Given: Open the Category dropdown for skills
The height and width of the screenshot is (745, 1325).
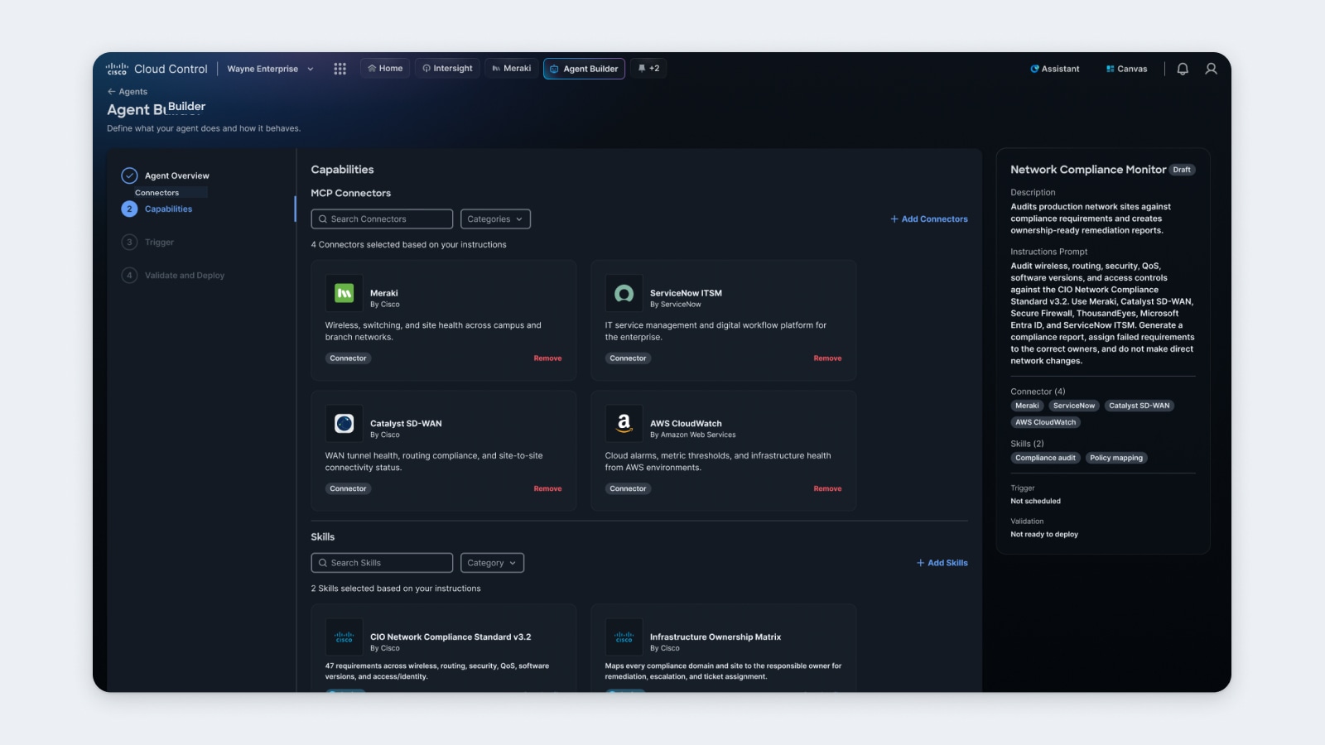Looking at the screenshot, I should (492, 563).
